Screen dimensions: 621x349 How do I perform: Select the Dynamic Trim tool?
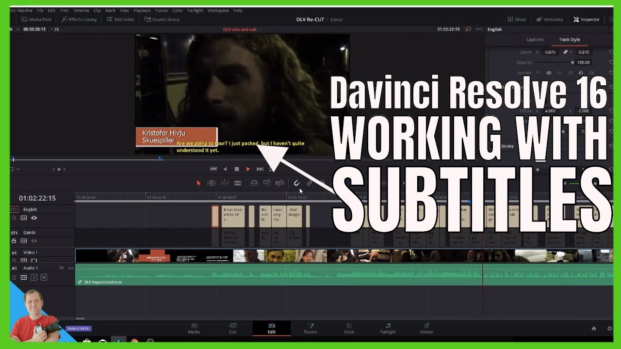point(225,183)
